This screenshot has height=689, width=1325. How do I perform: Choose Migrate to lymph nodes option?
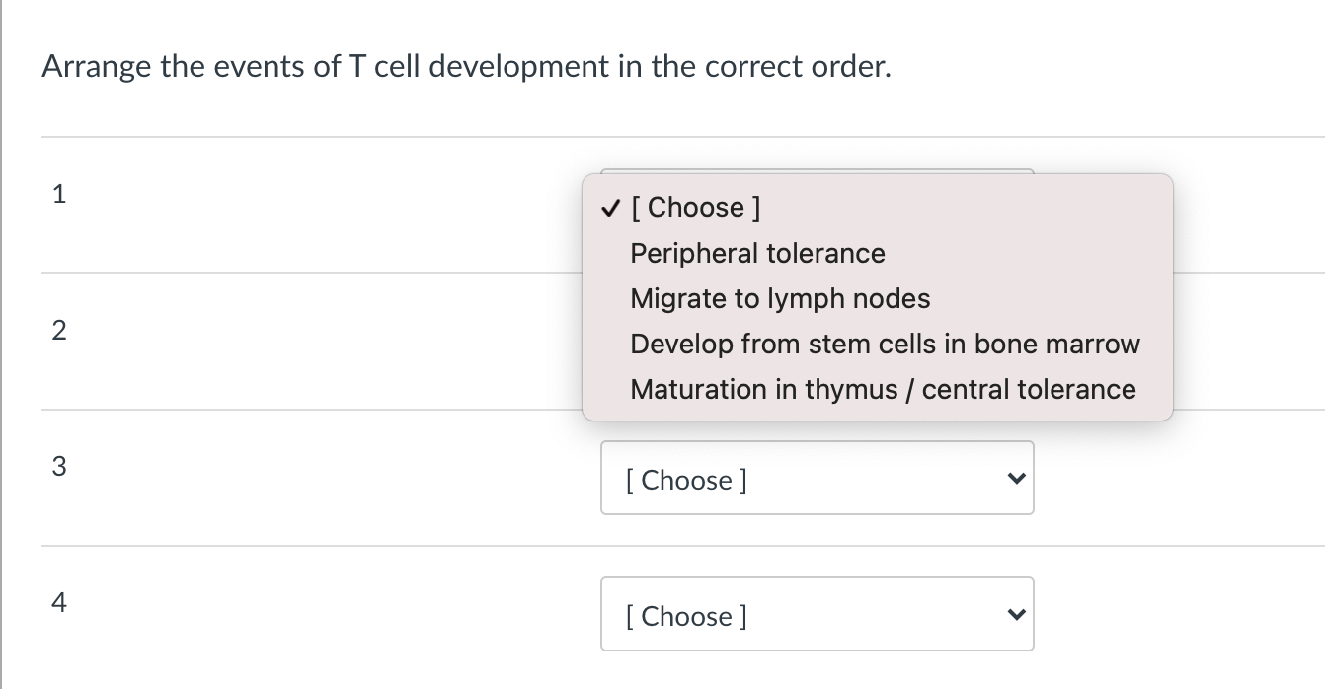[780, 299]
